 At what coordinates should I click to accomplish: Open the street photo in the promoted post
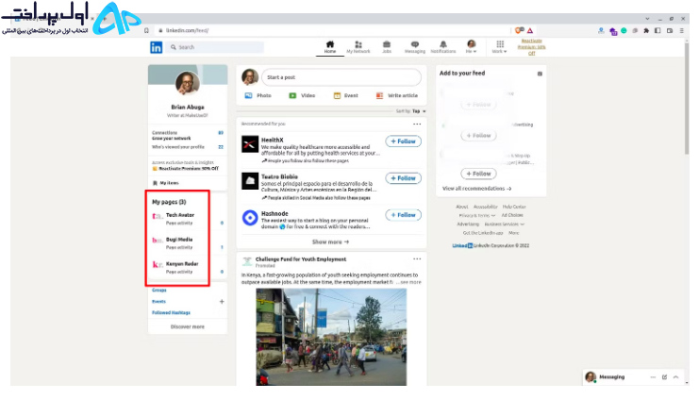click(331, 337)
